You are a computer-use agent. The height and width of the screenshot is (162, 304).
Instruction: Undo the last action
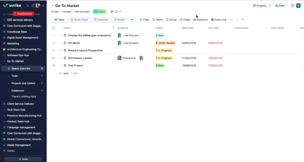231,20
